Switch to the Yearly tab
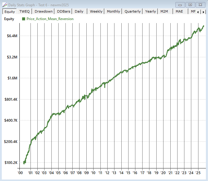The height and width of the screenshot is (181, 208). coord(151,11)
